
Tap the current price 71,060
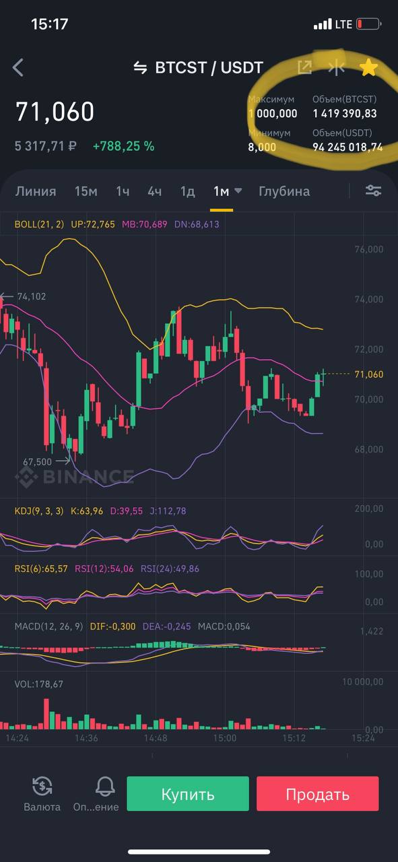[x=55, y=112]
